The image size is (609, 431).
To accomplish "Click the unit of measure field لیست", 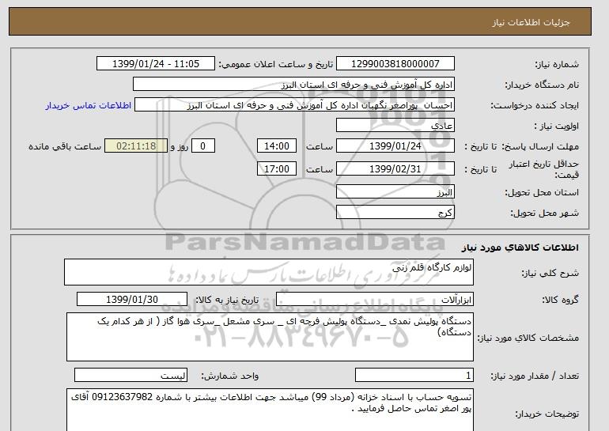I will pyautogui.click(x=130, y=375).
